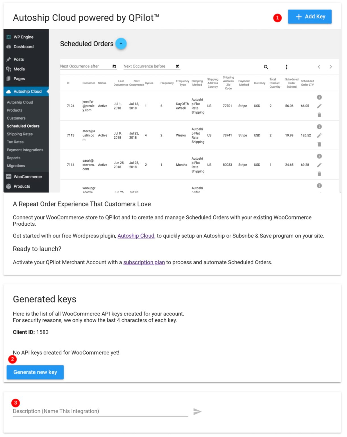The width and height of the screenshot is (347, 437).
Task: Open the three-dot more options menu
Action: 286,67
